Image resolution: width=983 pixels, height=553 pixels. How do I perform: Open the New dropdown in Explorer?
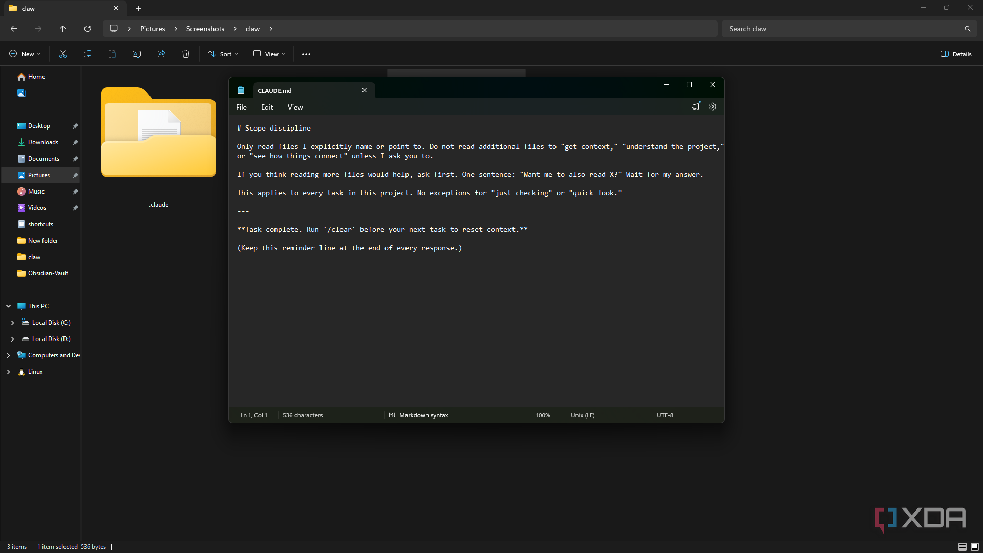(x=25, y=54)
